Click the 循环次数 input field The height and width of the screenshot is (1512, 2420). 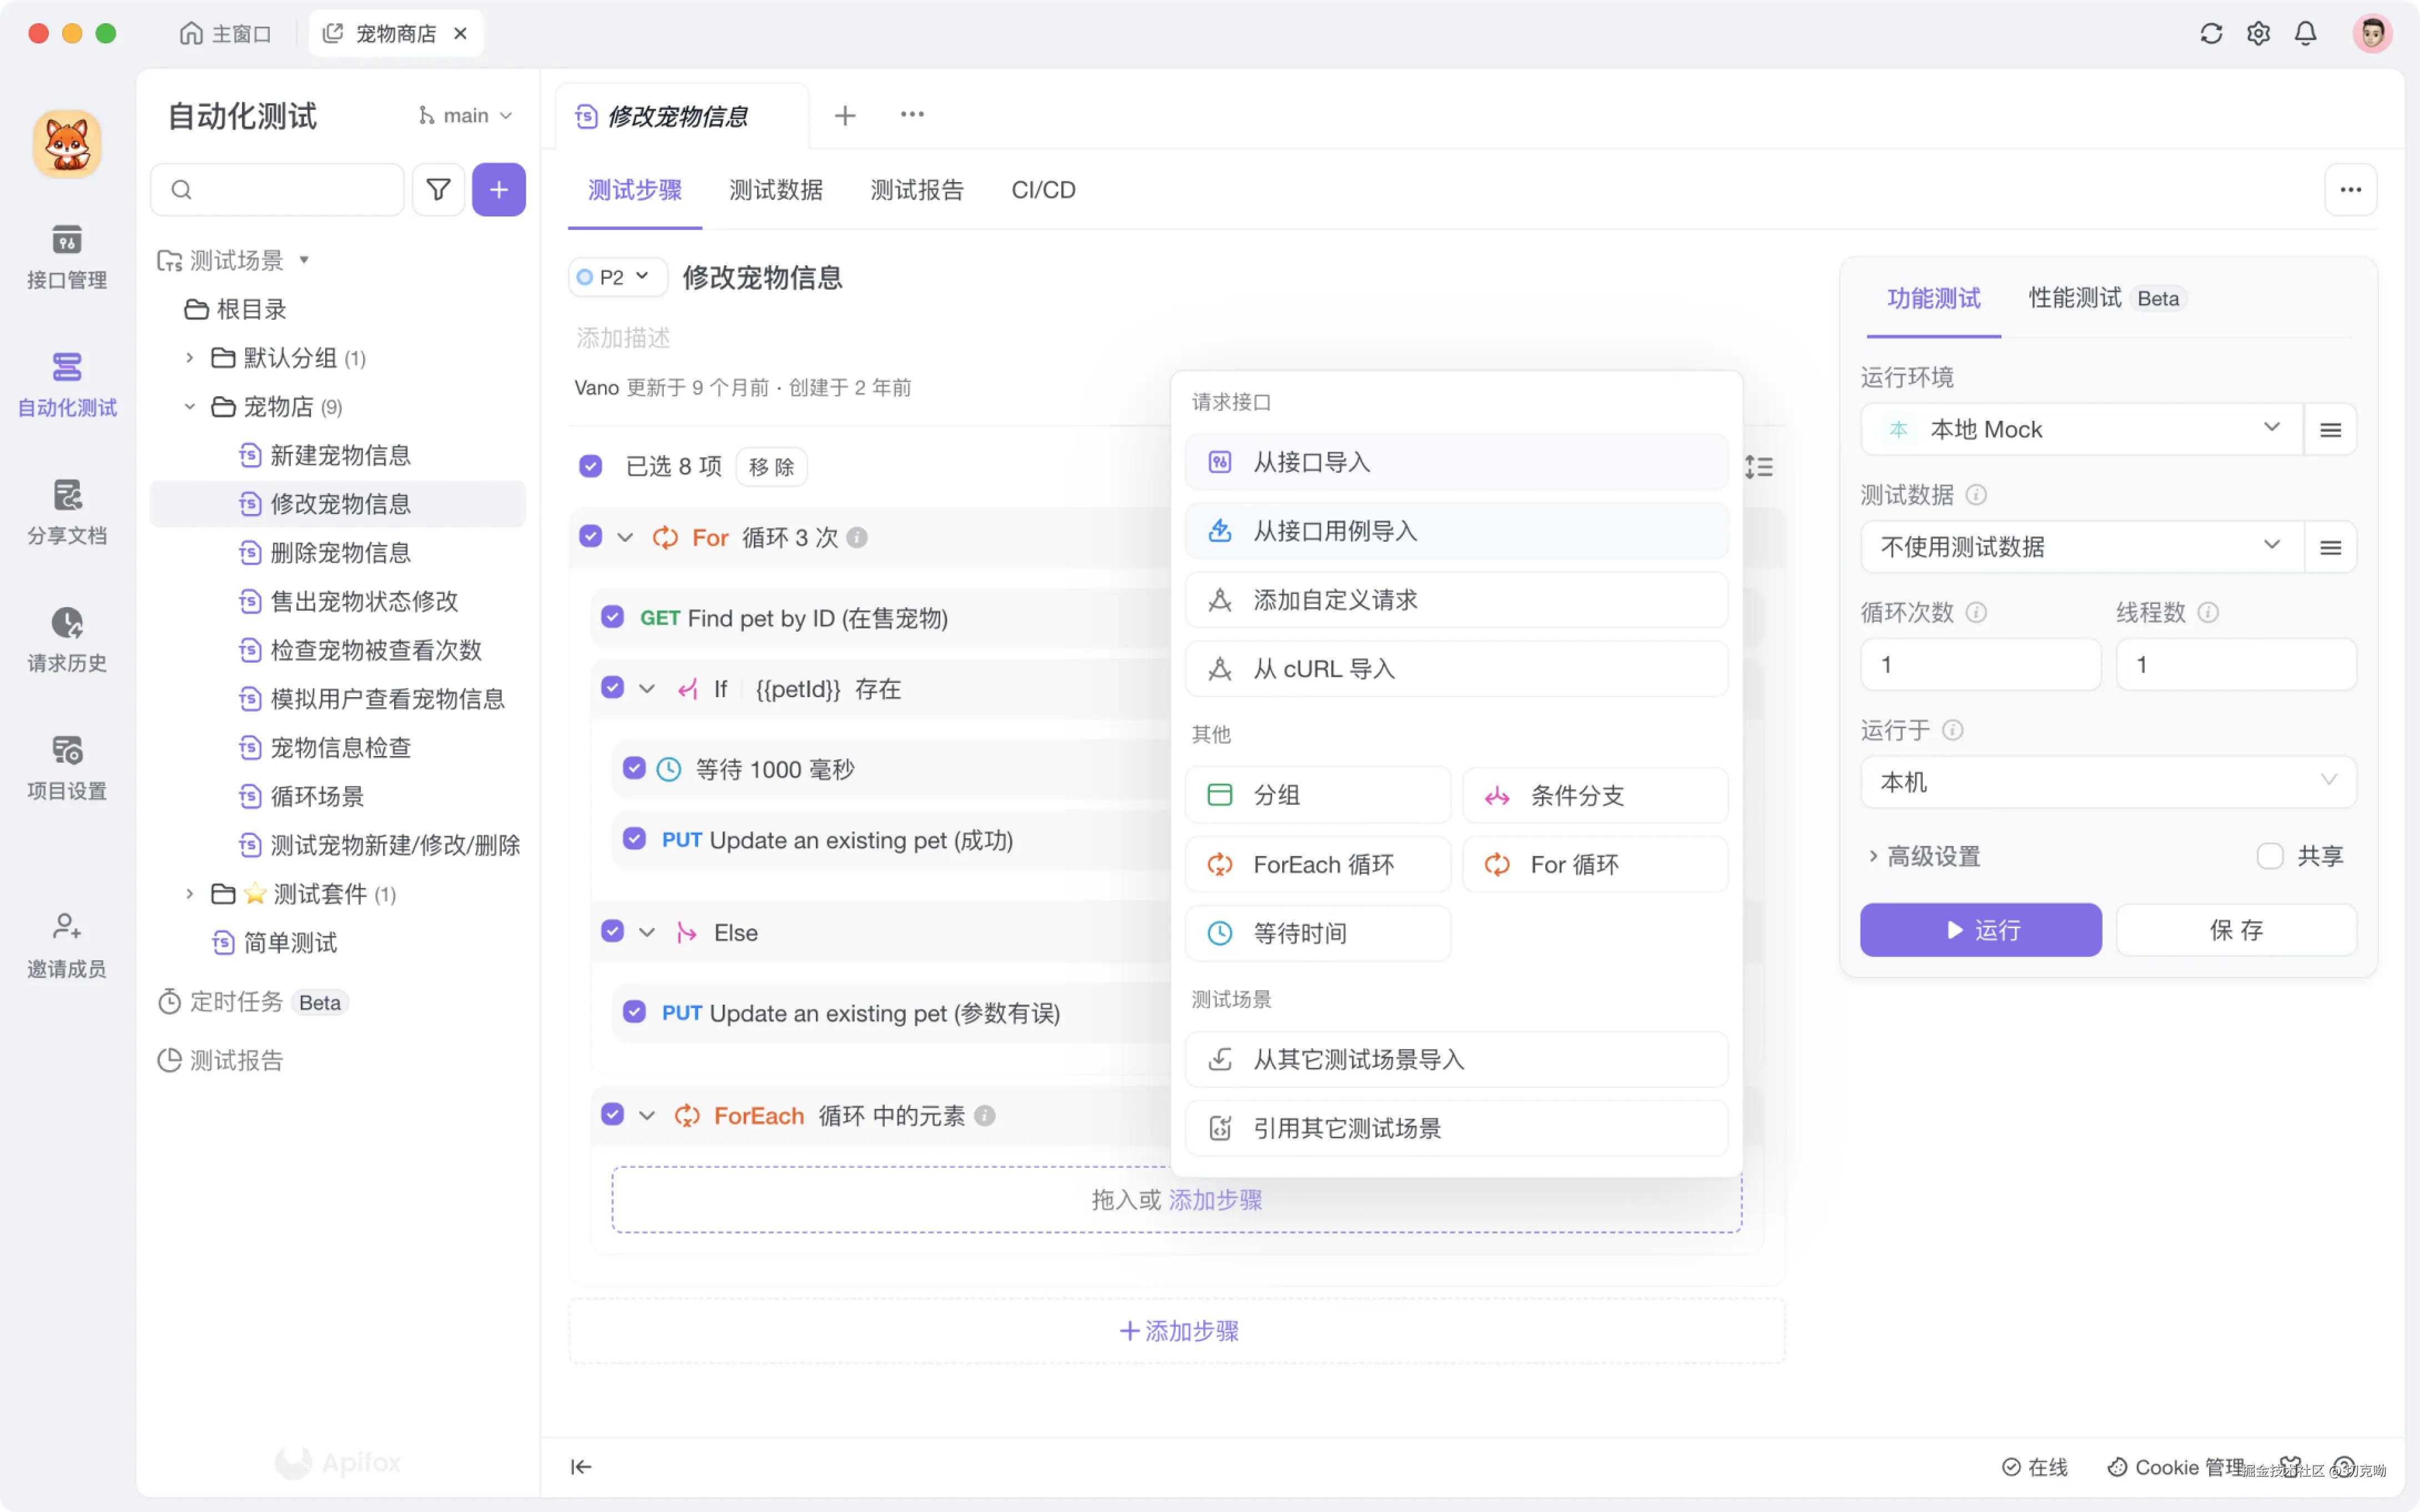[x=1980, y=665]
